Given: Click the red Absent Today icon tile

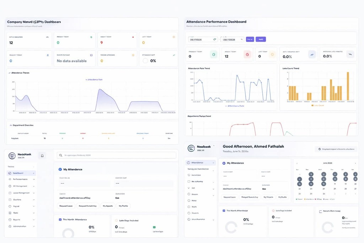Looking at the screenshot, I should (247, 54).
